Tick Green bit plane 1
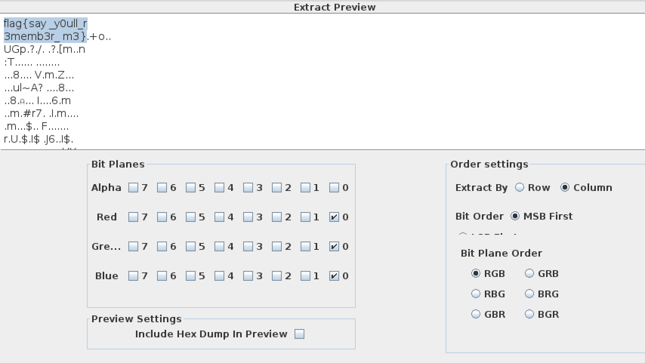The height and width of the screenshot is (363, 645). 306,246
